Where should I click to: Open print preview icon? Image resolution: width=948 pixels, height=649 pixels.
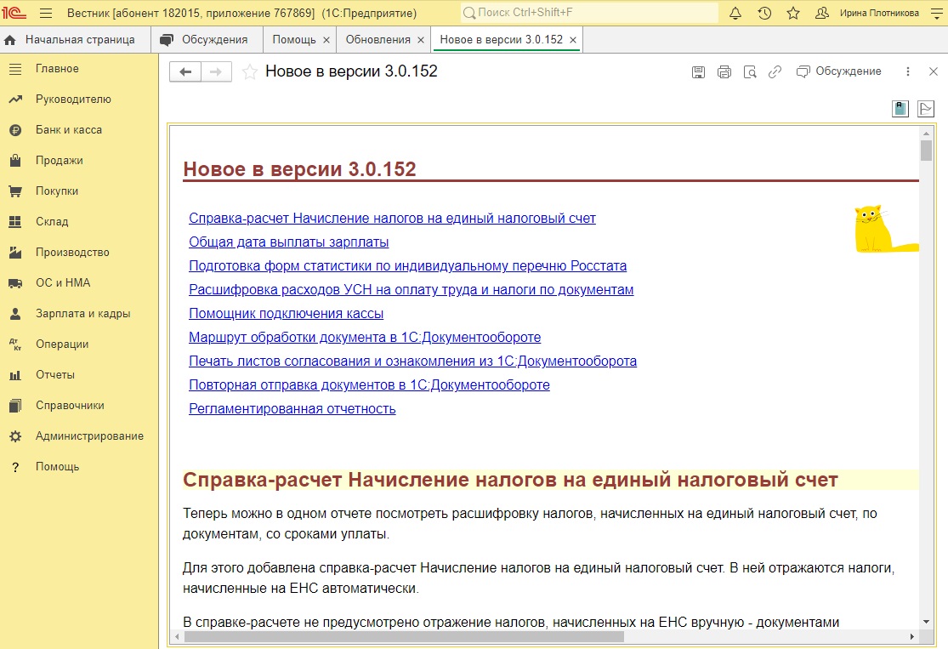tap(750, 72)
